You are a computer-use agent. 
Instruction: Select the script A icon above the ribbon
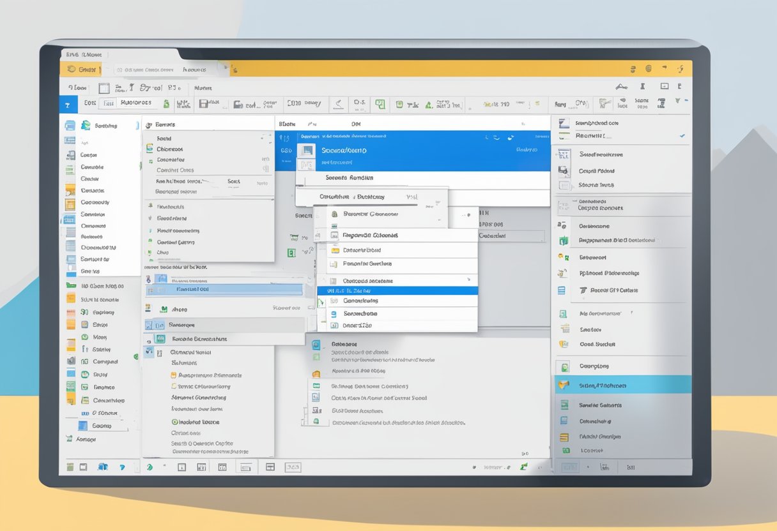[620, 86]
